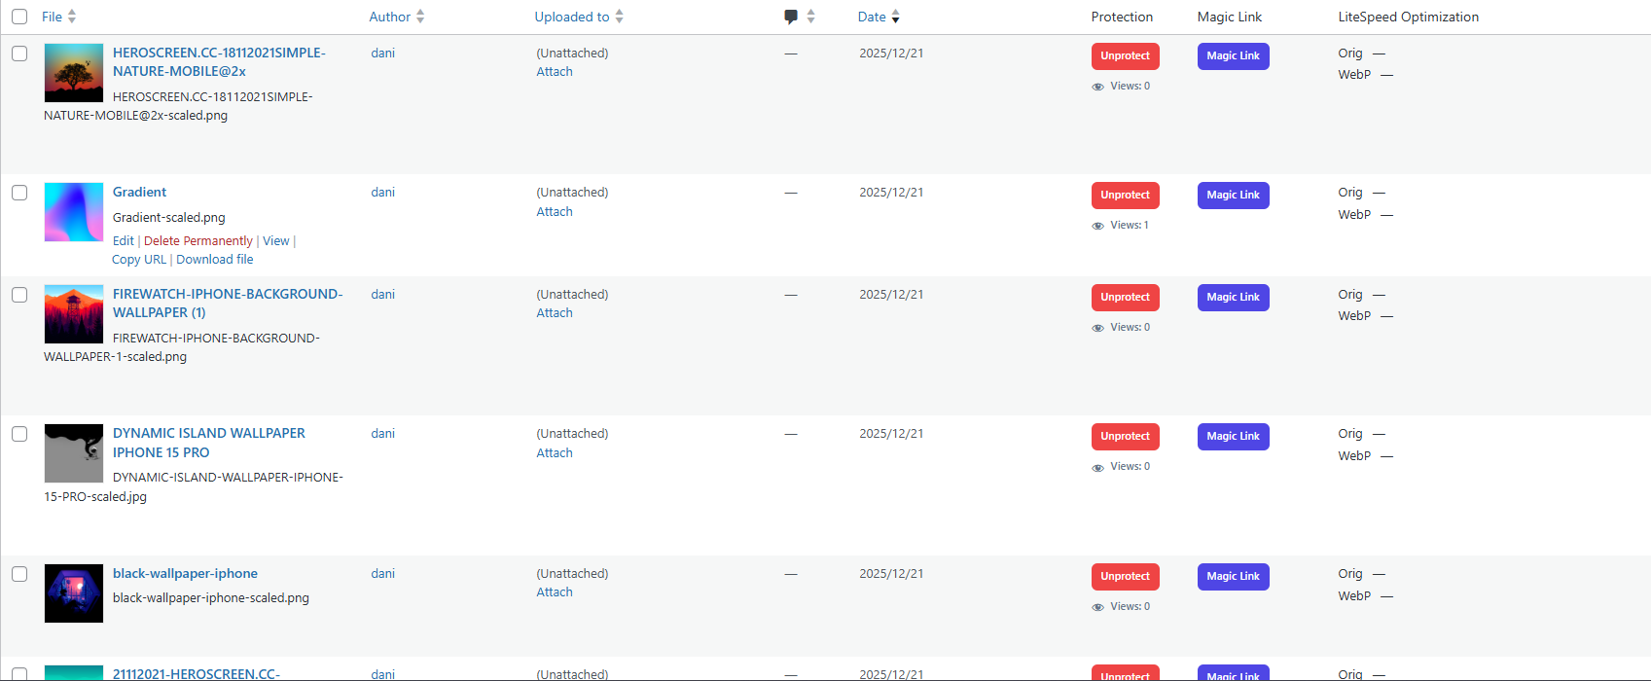
Task: Click Magic Link for FIREWATCH-IPHONE-BACKGROUND-WALLPAPER
Action: pyautogui.click(x=1233, y=297)
